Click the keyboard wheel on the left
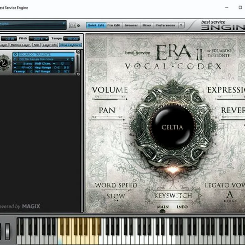The height and width of the screenshot is (245, 245). pos(7,231)
